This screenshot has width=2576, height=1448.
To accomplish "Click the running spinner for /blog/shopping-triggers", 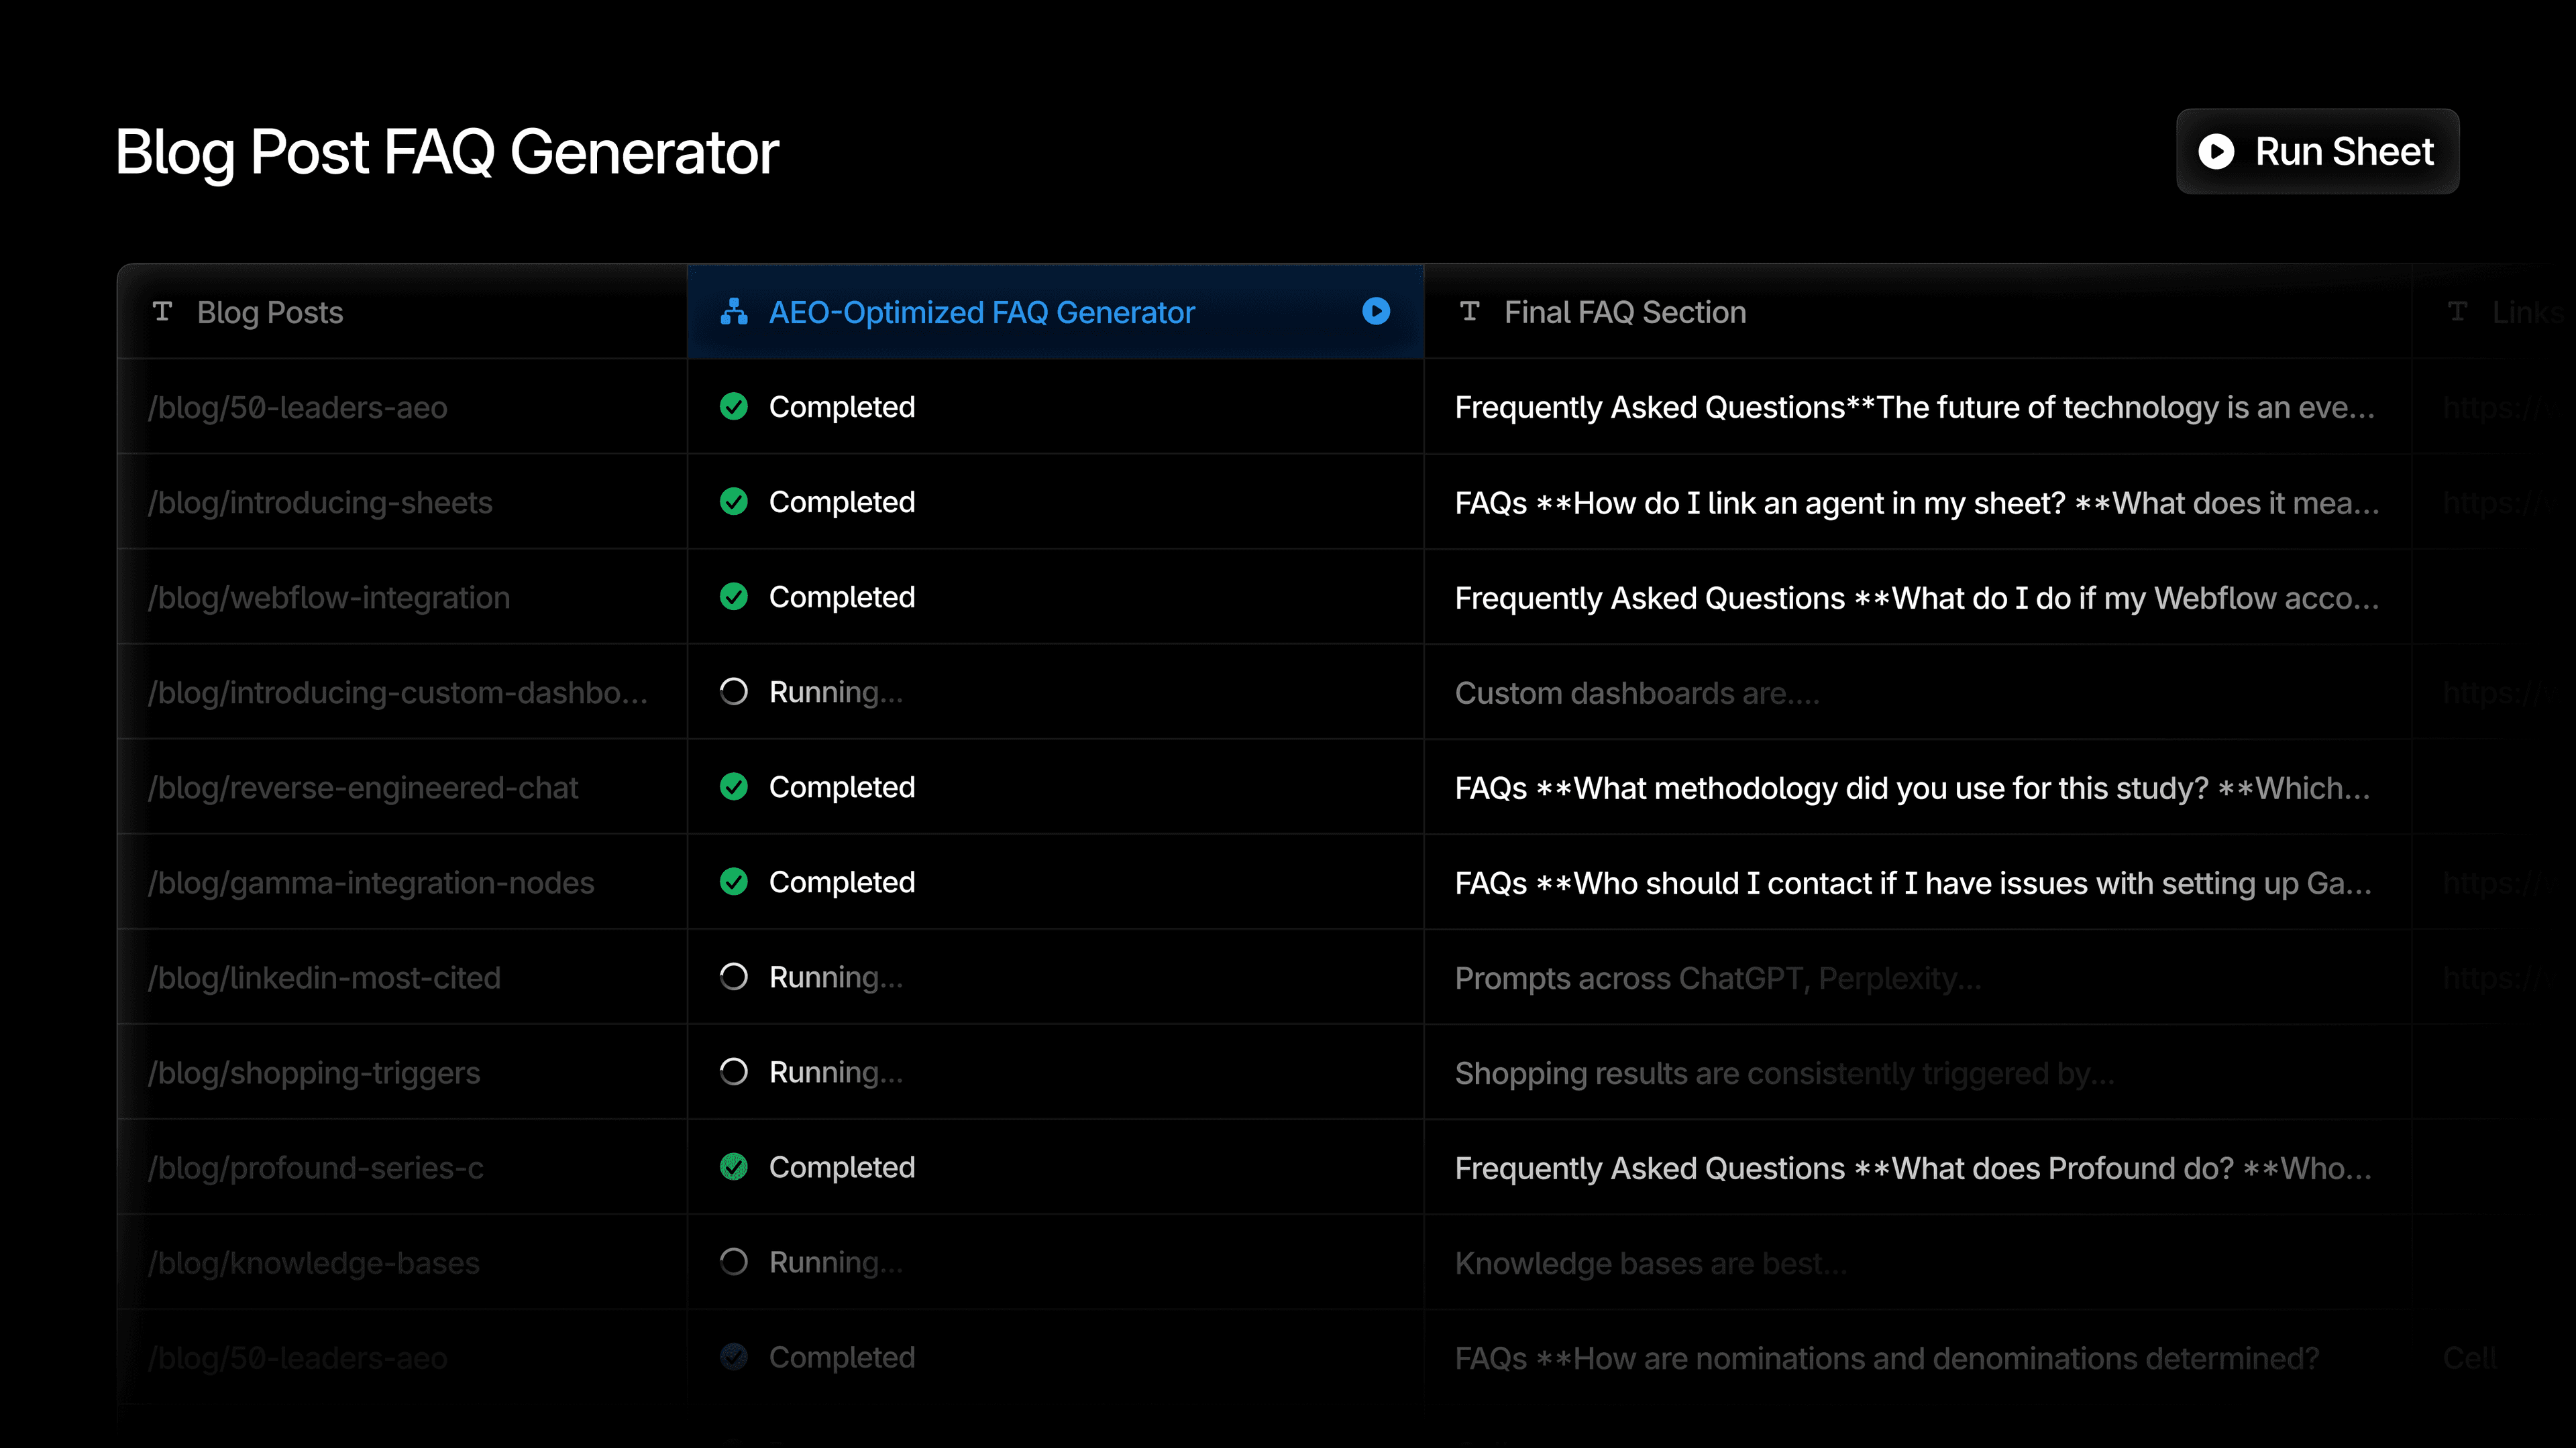I will tap(734, 1071).
